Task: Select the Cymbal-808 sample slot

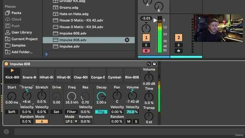Action: tap(115, 76)
